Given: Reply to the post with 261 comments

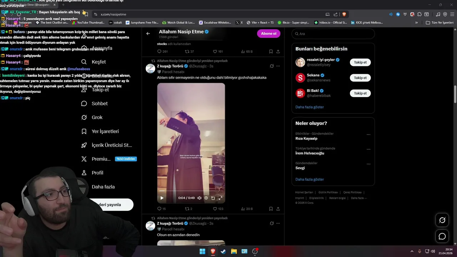Looking at the screenshot, I should [x=162, y=51].
